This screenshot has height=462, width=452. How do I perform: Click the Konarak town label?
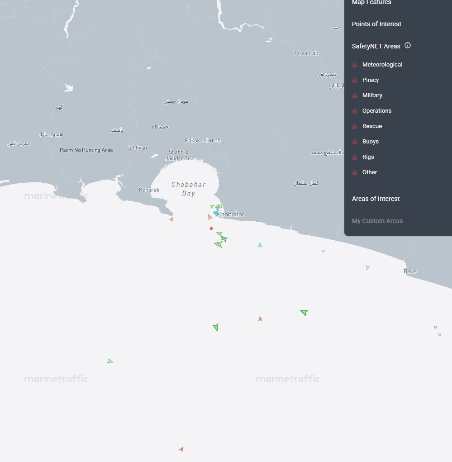tap(149, 190)
